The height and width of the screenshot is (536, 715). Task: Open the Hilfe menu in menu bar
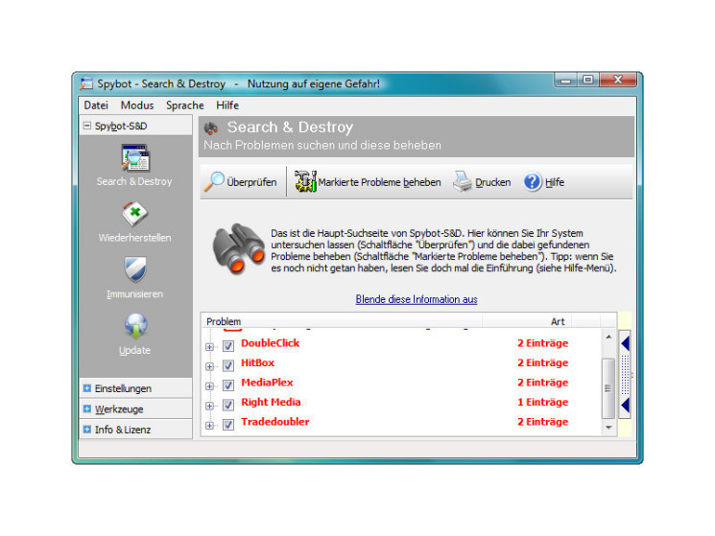[227, 105]
